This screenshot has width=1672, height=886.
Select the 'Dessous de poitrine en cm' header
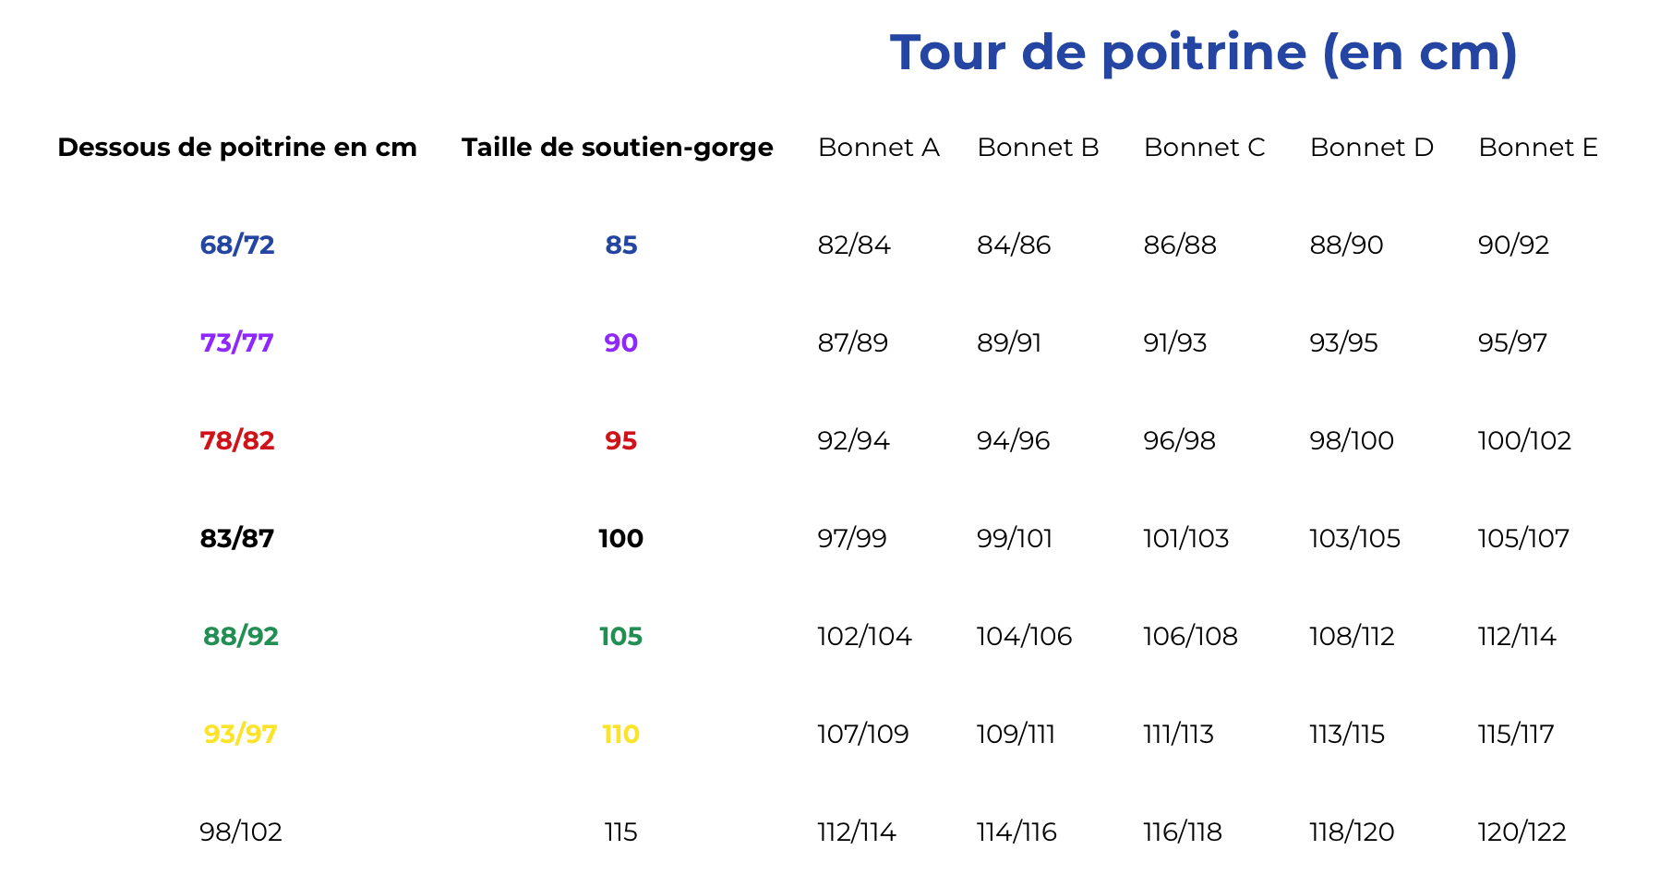tap(237, 148)
